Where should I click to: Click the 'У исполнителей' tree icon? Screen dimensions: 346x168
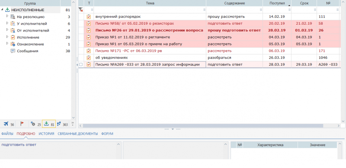click(13, 24)
